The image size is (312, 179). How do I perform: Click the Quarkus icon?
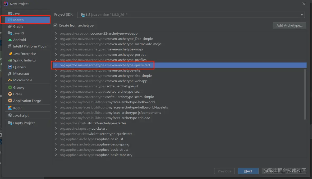tap(10, 67)
